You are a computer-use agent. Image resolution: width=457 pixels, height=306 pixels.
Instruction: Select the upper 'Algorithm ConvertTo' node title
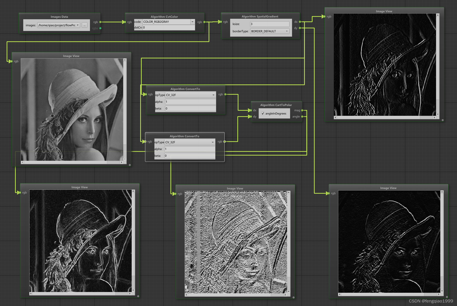(x=185, y=89)
